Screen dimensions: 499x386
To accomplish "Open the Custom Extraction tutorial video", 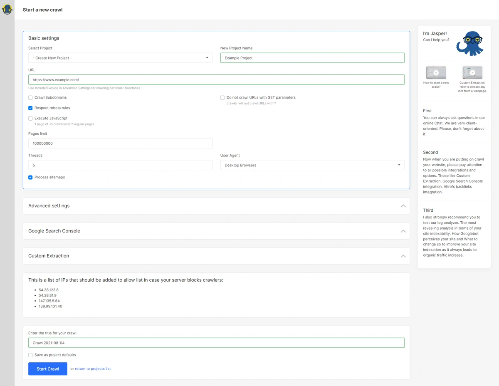I will (472, 72).
